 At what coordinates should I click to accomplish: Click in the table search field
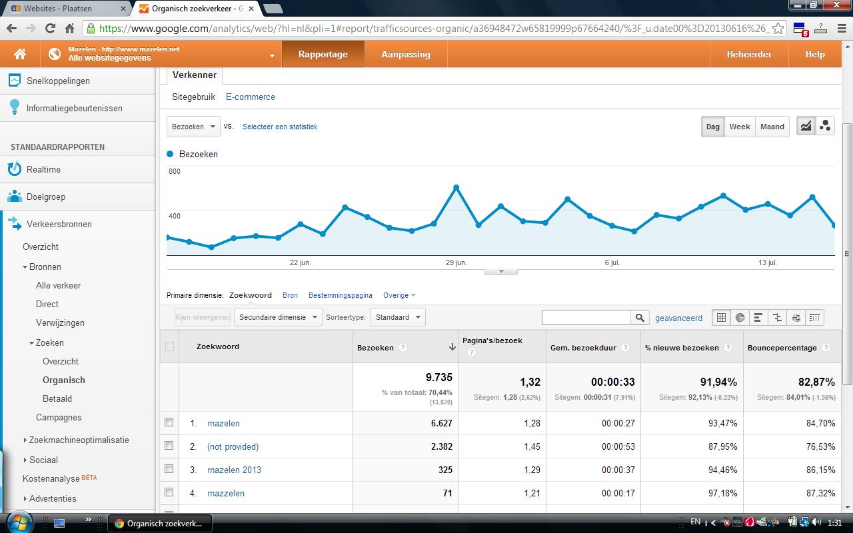(x=586, y=318)
